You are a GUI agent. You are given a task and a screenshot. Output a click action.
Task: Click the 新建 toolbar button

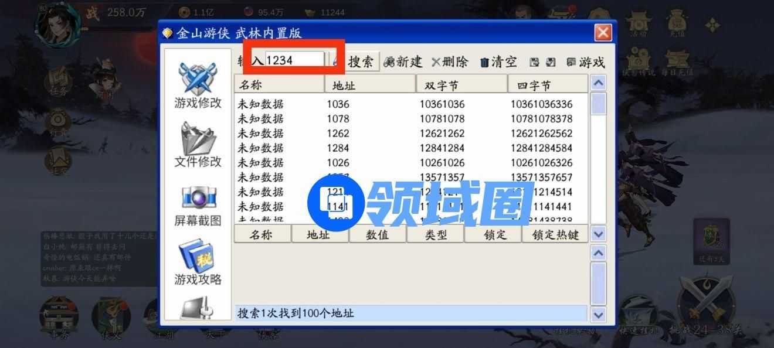tap(403, 62)
